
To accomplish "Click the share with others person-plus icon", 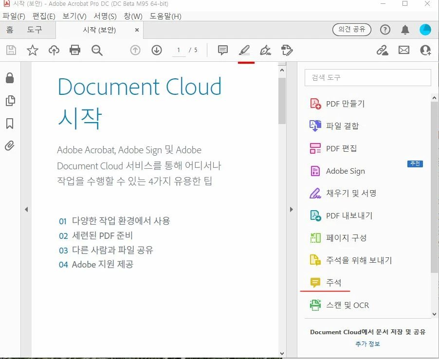I will pos(425,51).
